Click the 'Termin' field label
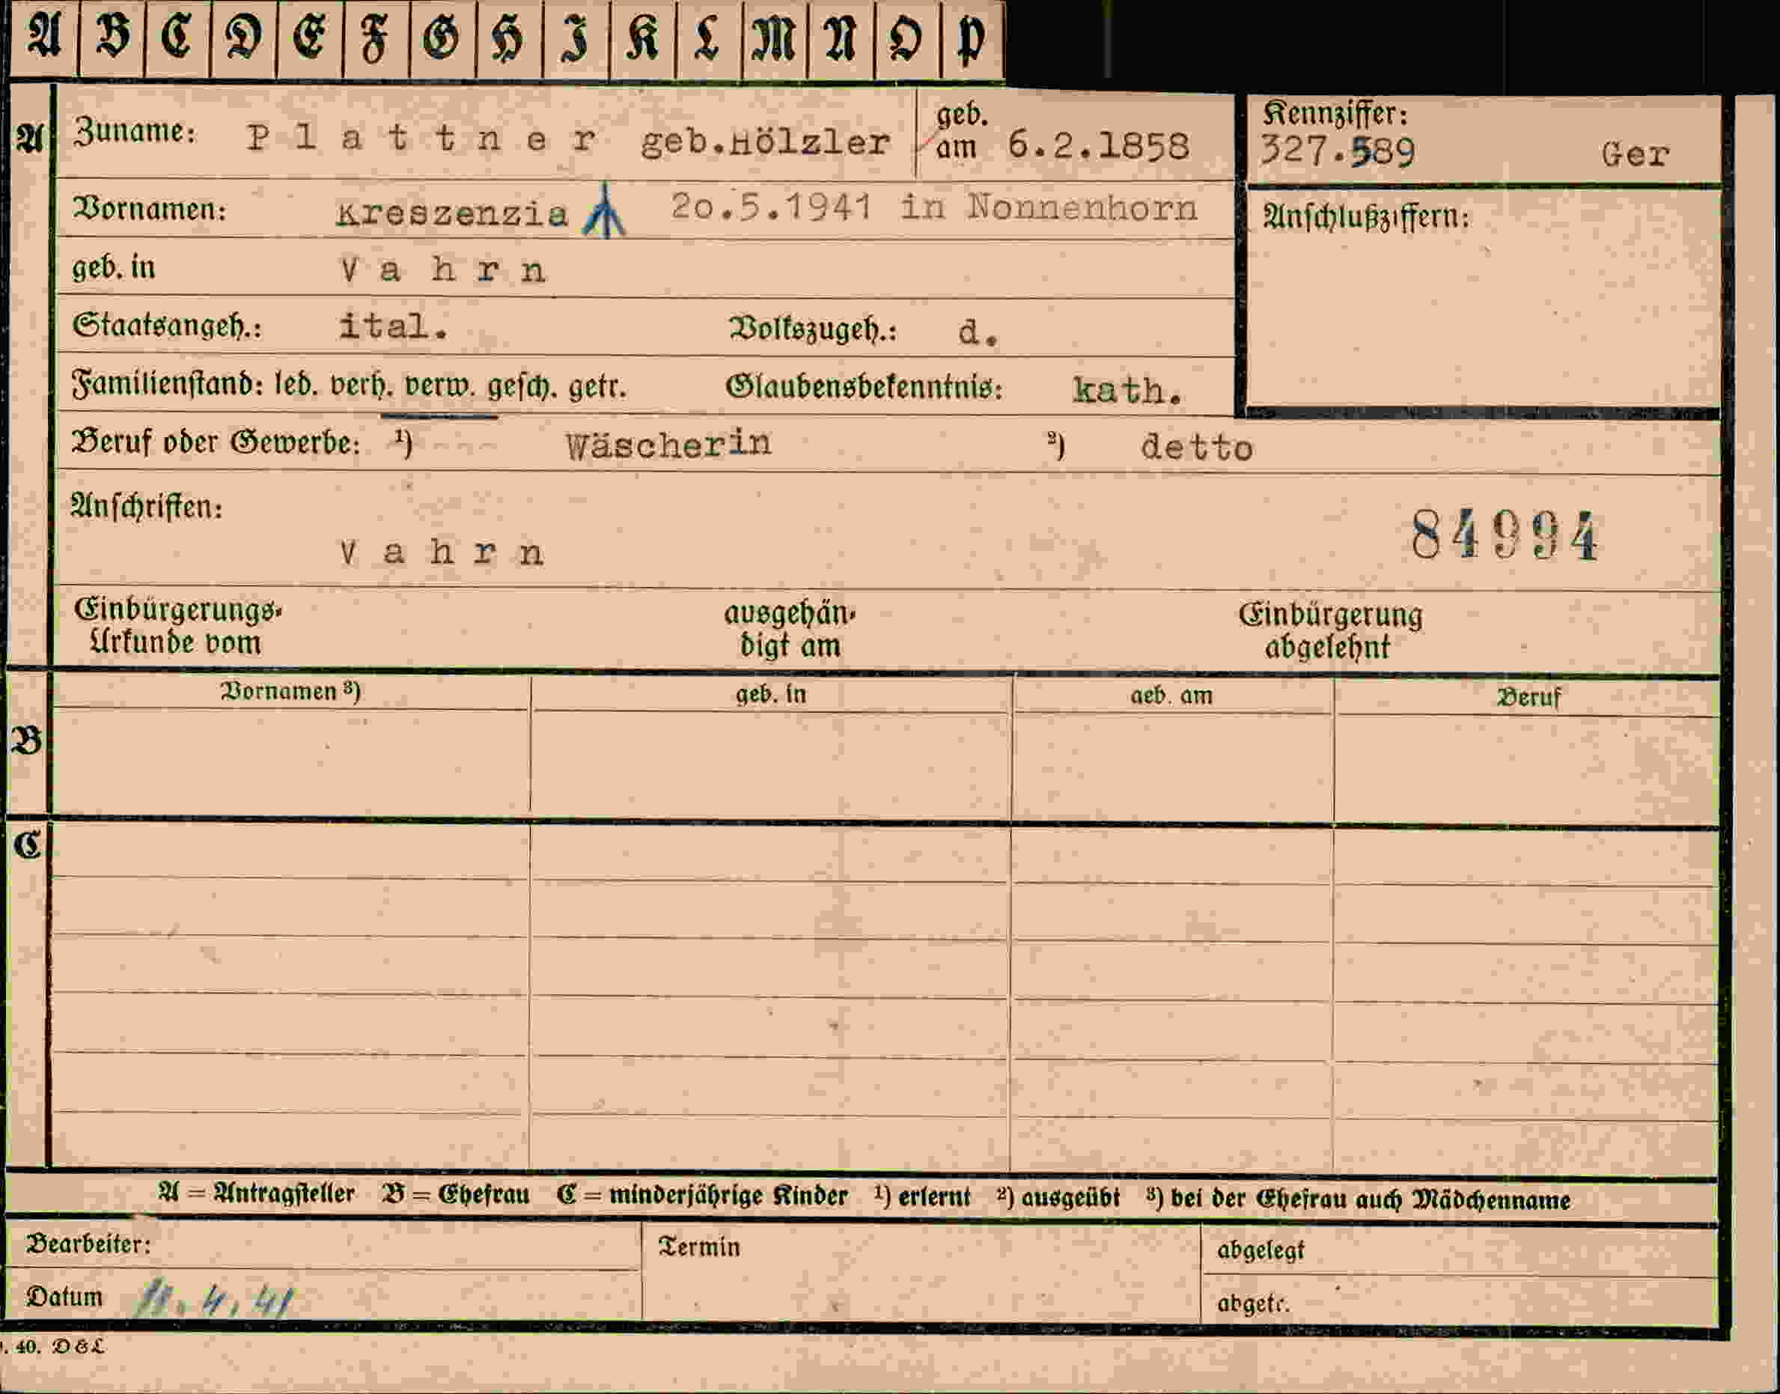This screenshot has width=1780, height=1394. pos(698,1247)
